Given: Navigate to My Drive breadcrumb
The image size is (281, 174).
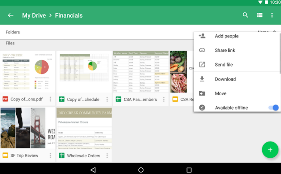Looking at the screenshot, I should [x=34, y=15].
